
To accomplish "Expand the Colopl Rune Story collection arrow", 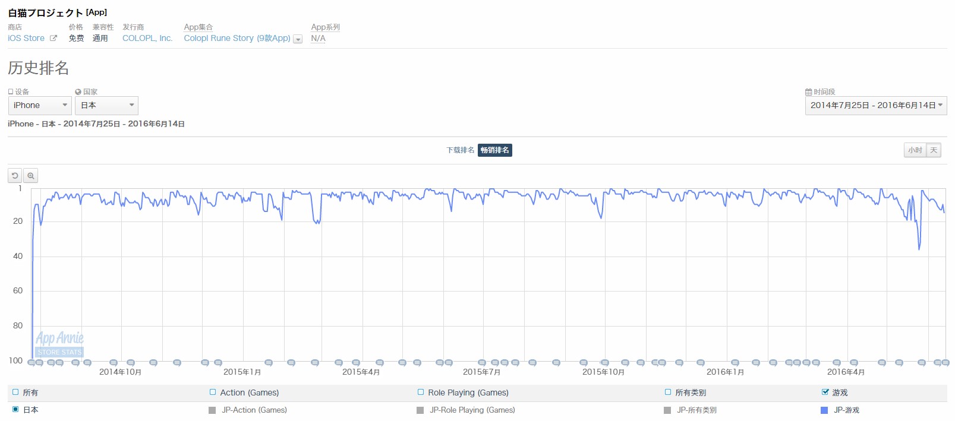I will (298, 39).
